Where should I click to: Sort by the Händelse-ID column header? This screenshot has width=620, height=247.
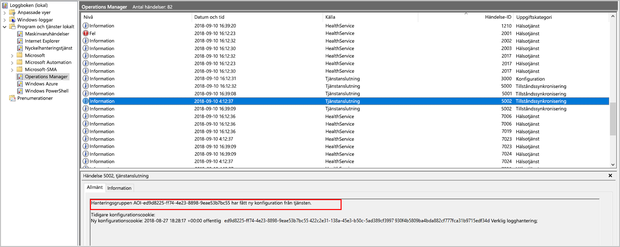click(466, 17)
